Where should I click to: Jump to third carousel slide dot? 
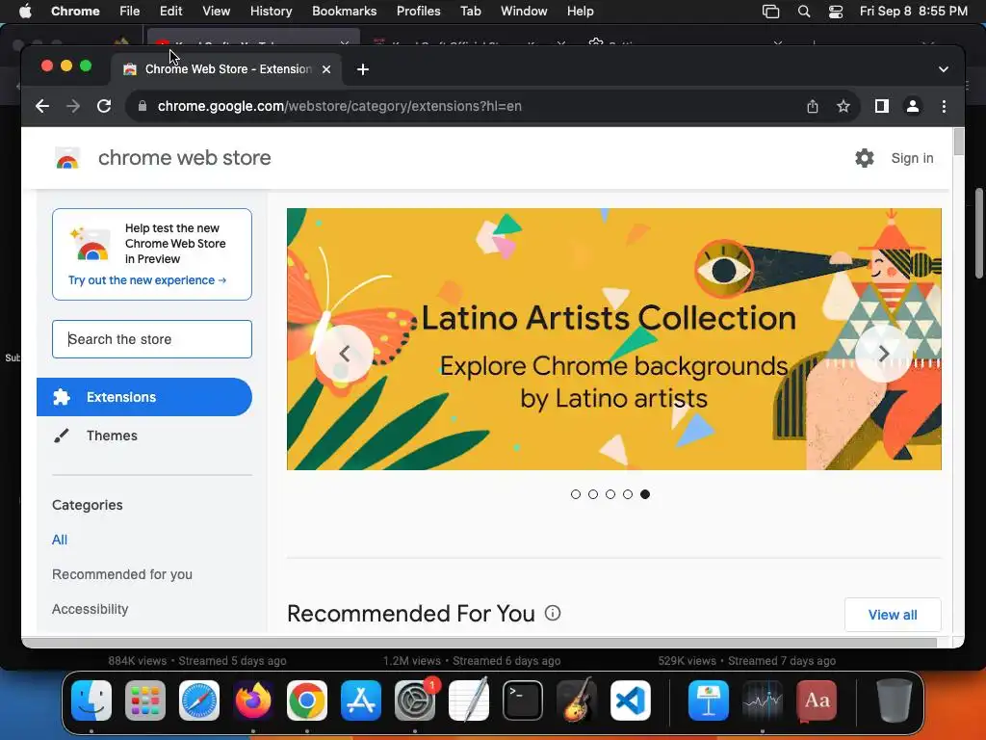(x=610, y=494)
